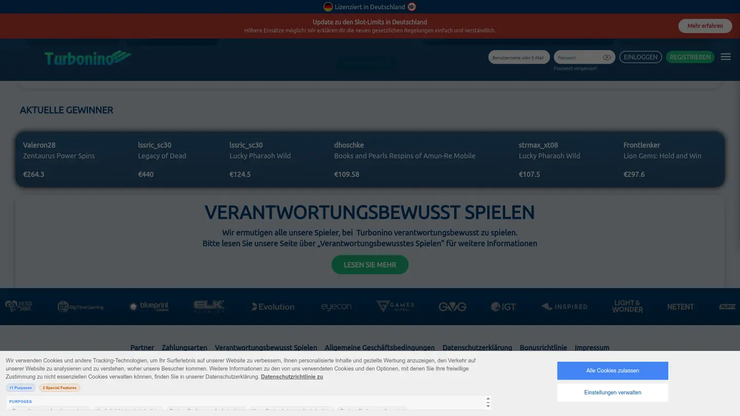Open the Inspired provider logo
The height and width of the screenshot is (416, 740).
click(x=564, y=307)
